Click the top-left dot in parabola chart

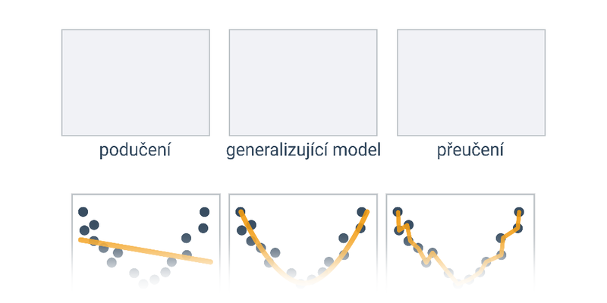point(240,212)
